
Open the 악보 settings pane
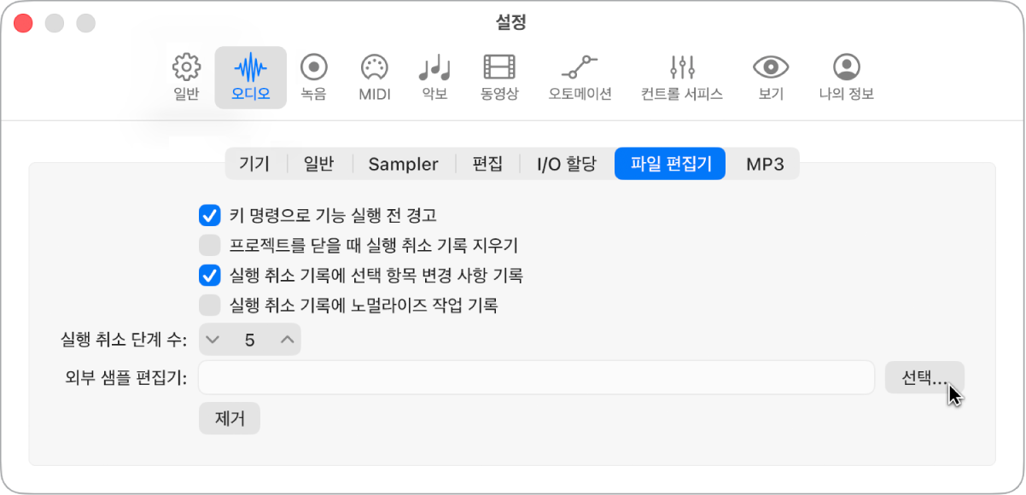tap(434, 77)
